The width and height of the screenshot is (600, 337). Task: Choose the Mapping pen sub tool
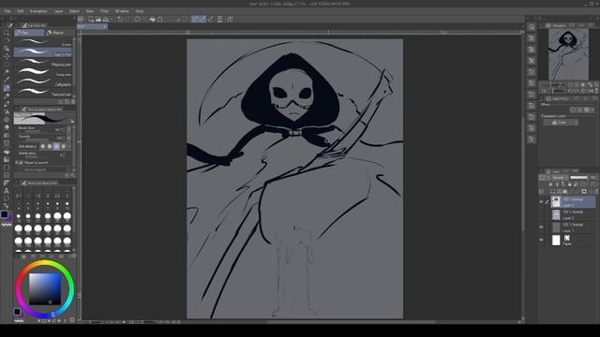[x=43, y=63]
